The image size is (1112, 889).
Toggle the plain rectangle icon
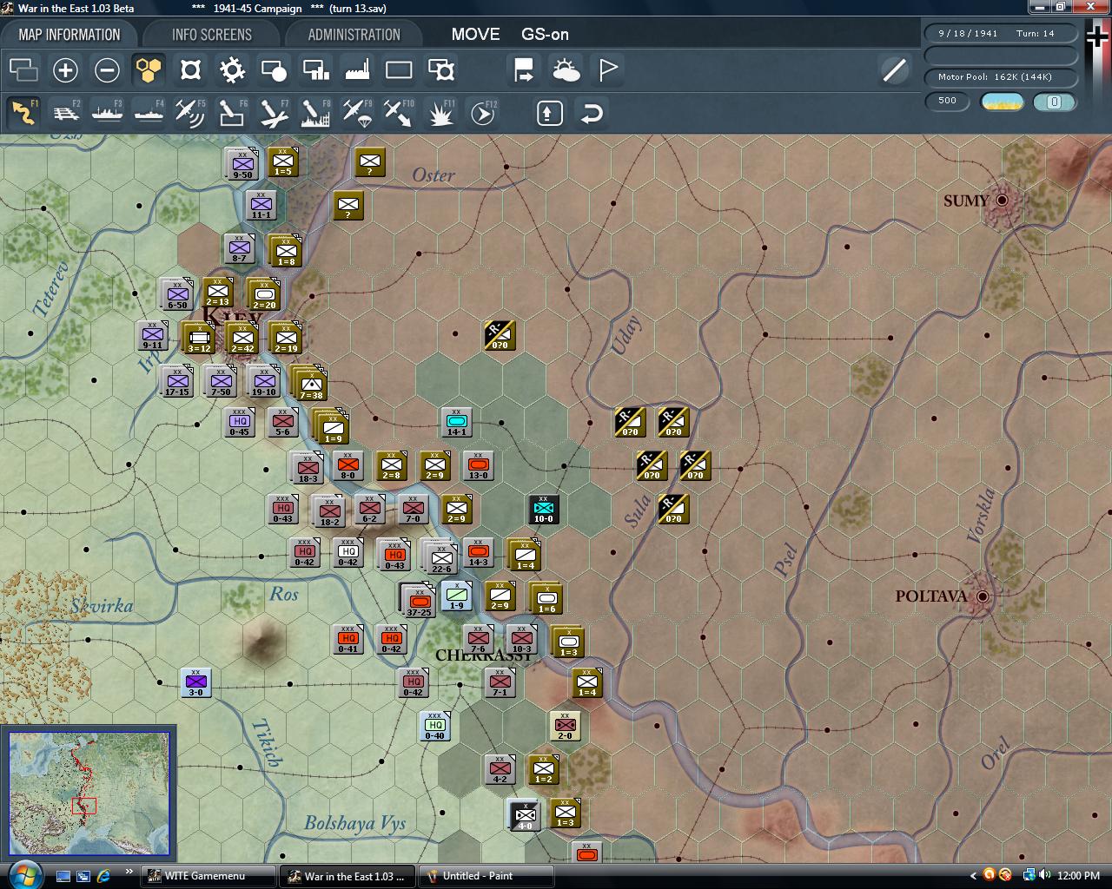[399, 70]
